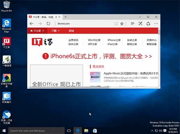
Task: Close the IT之家 browser tab
Action: tap(59, 17)
